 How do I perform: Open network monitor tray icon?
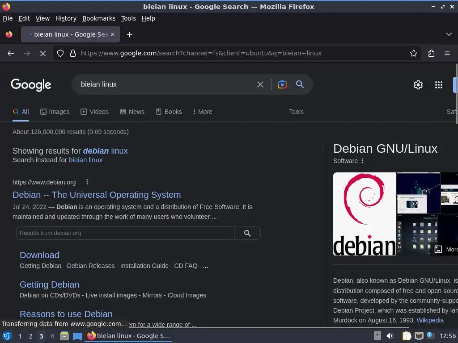[x=419, y=336]
